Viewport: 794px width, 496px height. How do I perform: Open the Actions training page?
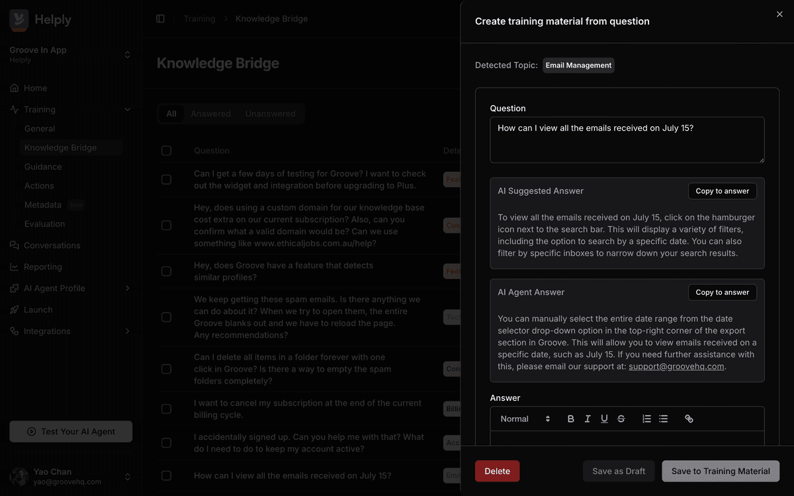(39, 186)
